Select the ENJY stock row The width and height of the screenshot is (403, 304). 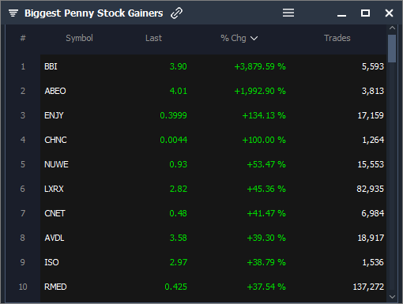pyautogui.click(x=213, y=115)
